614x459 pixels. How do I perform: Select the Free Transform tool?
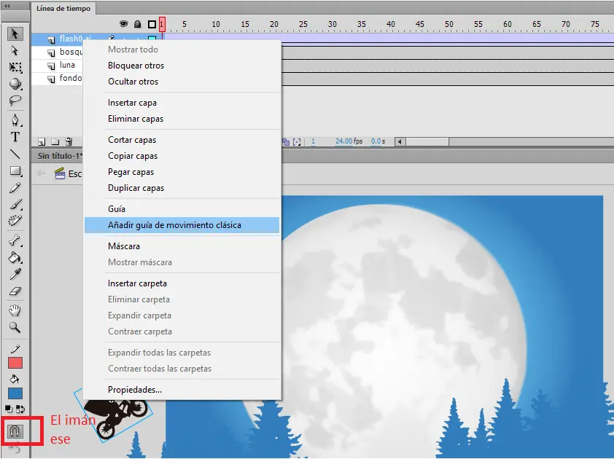coord(15,67)
